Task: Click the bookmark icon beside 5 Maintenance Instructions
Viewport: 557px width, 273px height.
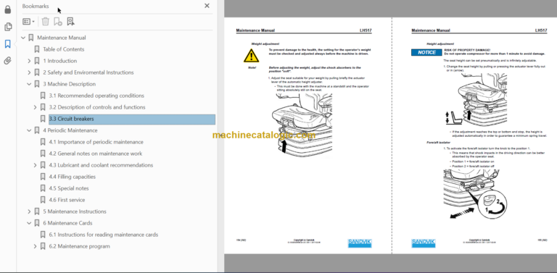Action: (x=36, y=211)
